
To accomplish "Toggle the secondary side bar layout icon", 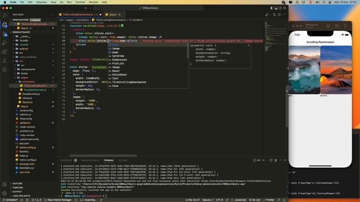I will (280, 8).
